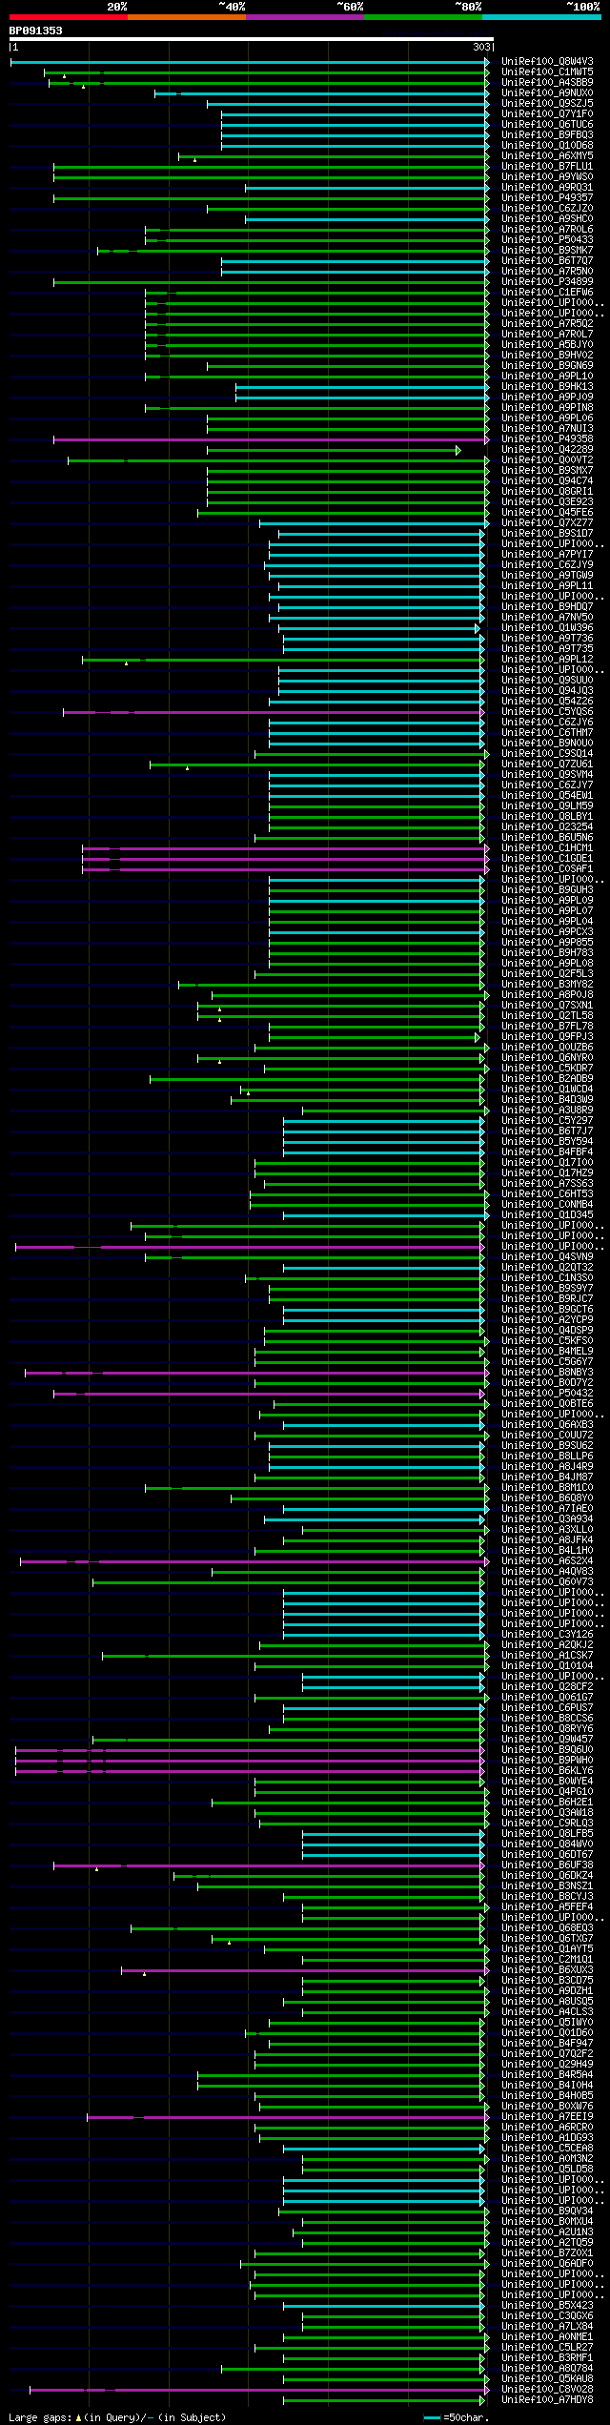Click label UniRef100_Q9W457
Image resolution: width=610 pixels, height=2425 pixels.
click(547, 1740)
